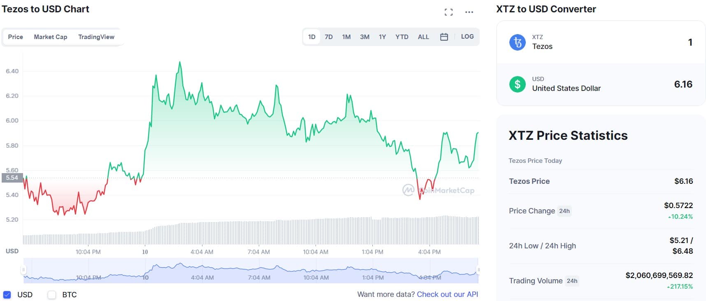This screenshot has height=301, width=706.
Task: Uncheck the USD currency checkbox
Action: coord(7,295)
